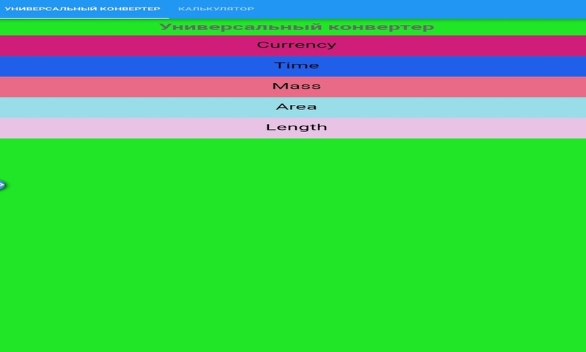Viewport: 586px width, 352px height.
Task: Switch to the Калькулятор tab
Action: (216, 9)
